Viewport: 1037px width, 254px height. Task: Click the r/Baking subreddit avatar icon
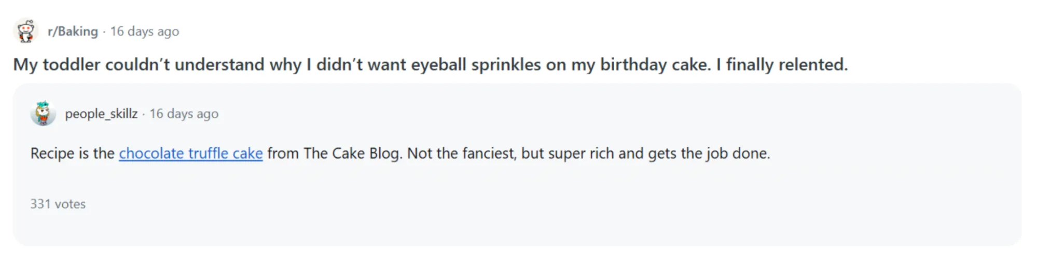25,31
